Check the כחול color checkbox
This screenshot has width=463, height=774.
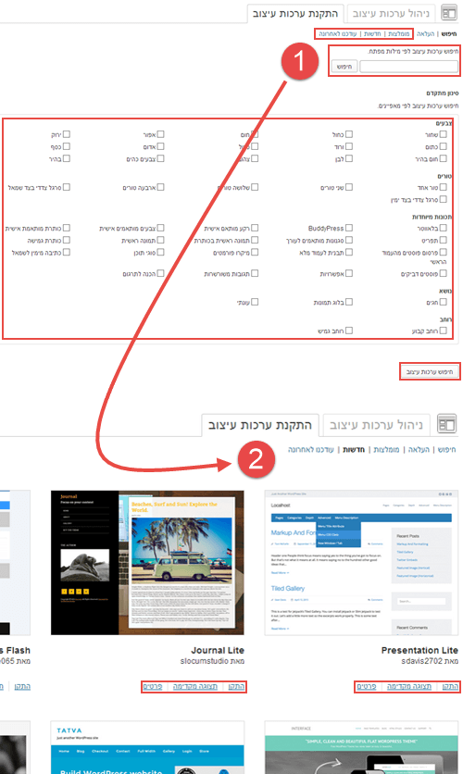tap(349, 134)
